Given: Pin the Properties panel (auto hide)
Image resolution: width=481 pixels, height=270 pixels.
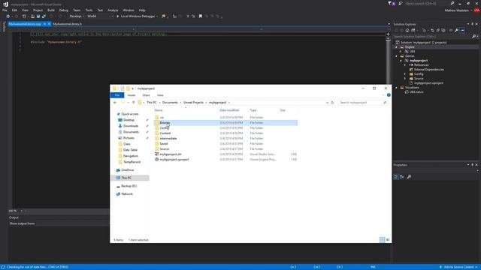Looking at the screenshot, I should 473,165.
